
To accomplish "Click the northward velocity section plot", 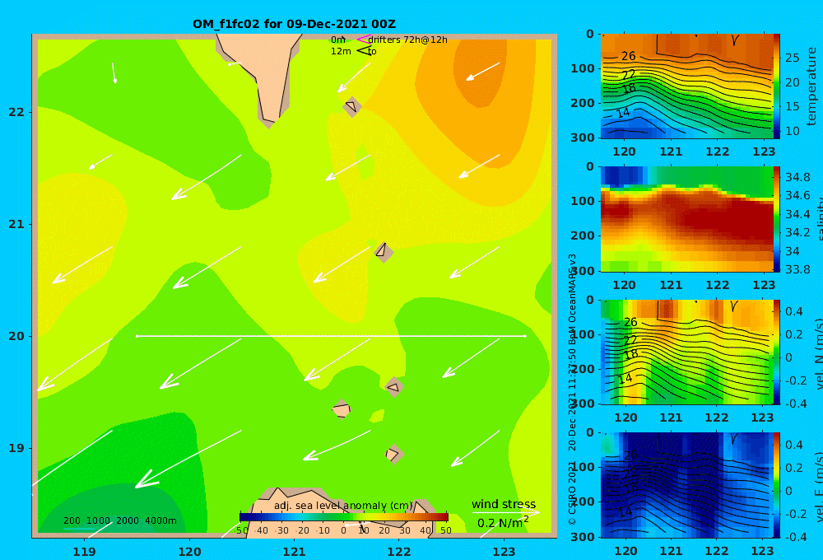I will [687, 352].
